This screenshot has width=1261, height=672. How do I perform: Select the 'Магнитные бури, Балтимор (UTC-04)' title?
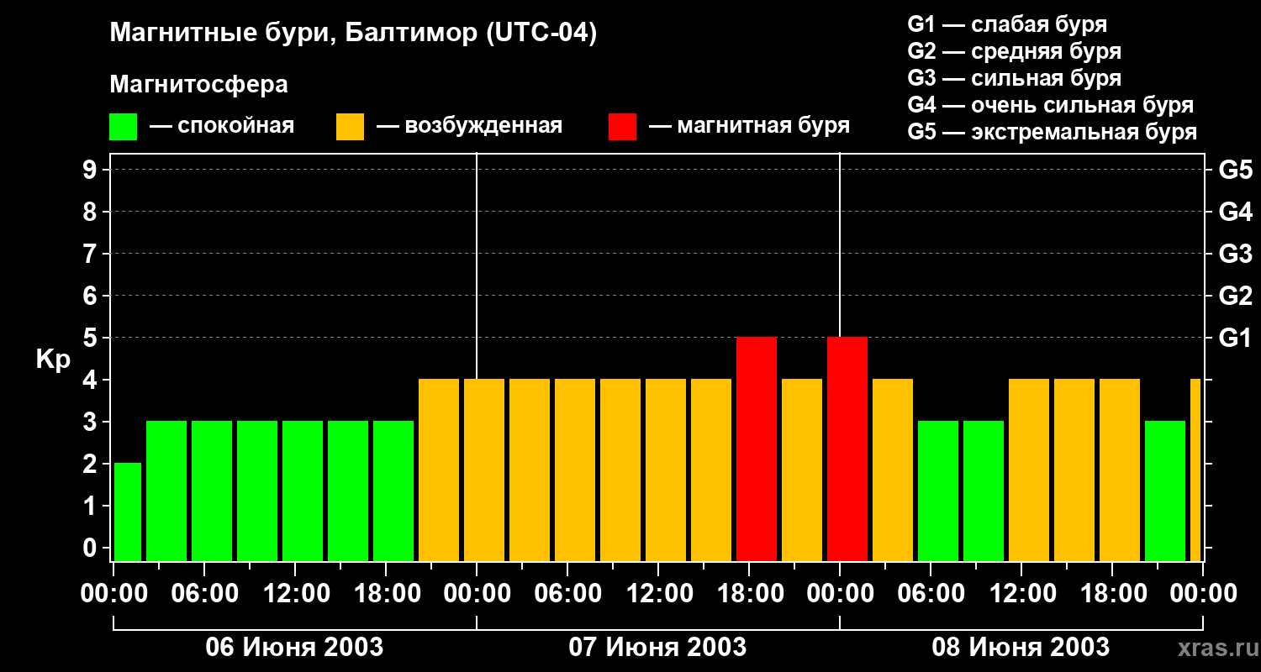[353, 34]
